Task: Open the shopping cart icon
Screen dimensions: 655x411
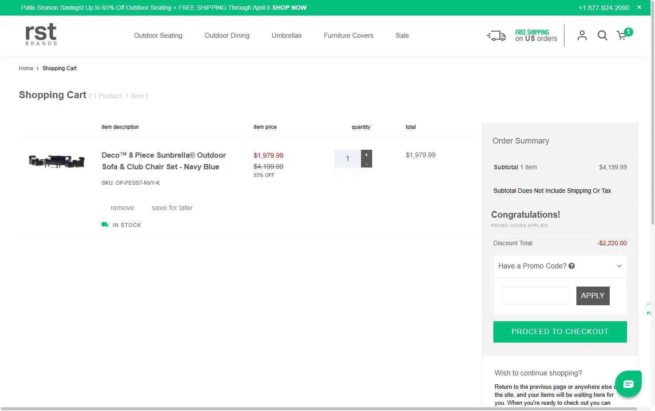Action: click(x=622, y=36)
